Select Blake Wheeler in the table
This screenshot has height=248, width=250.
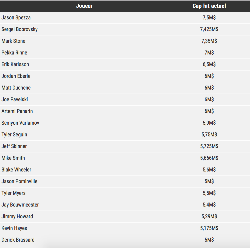tap(16, 170)
